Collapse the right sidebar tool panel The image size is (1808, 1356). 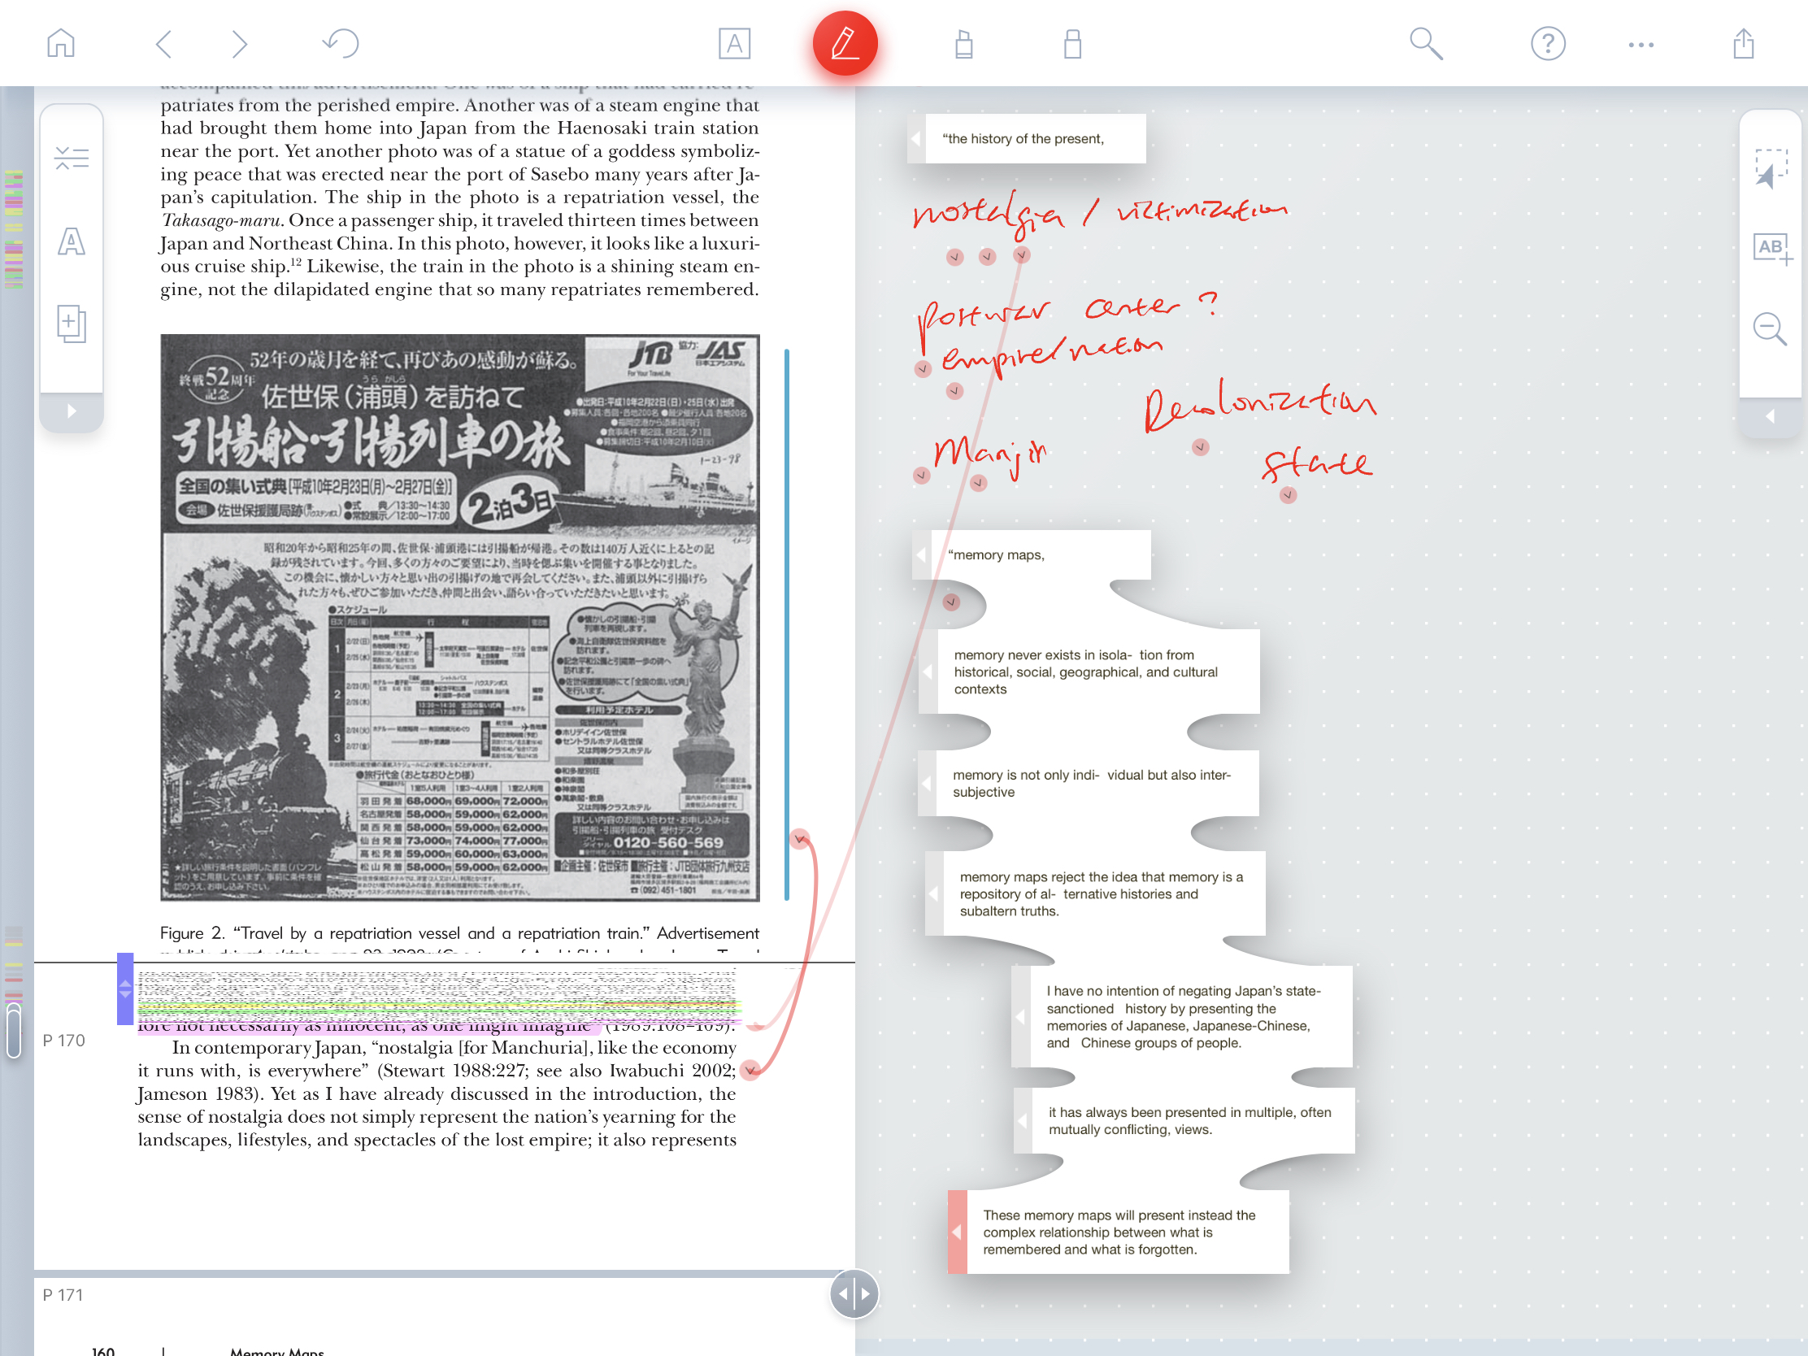coord(1770,416)
